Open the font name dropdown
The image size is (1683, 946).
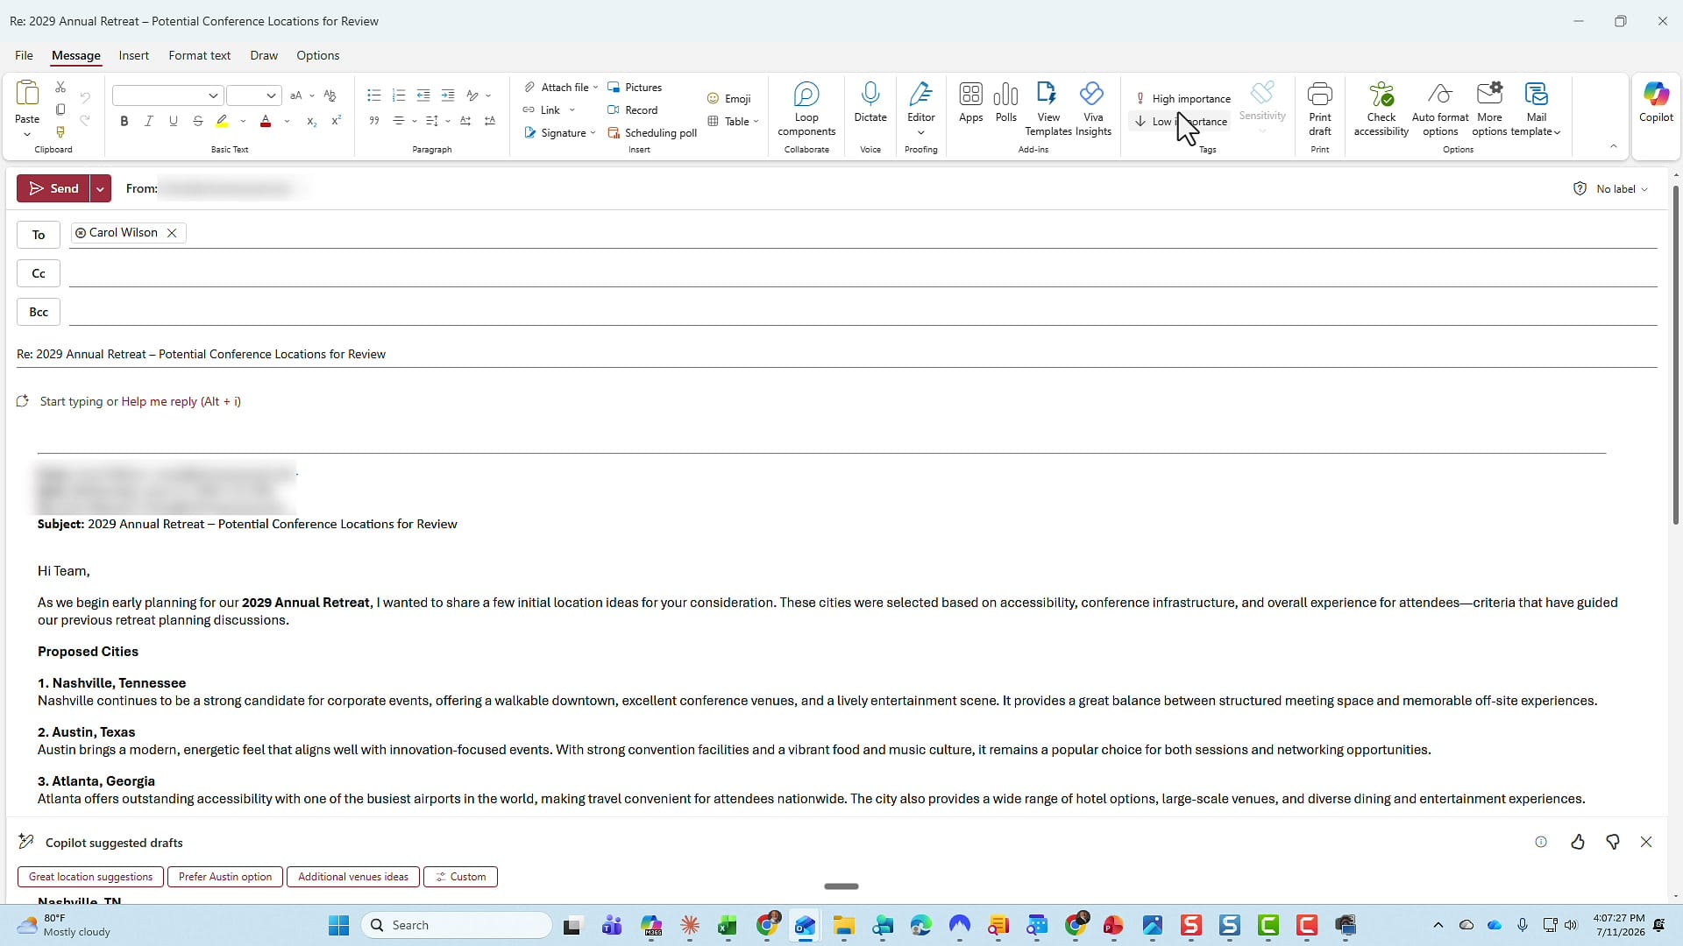click(213, 95)
